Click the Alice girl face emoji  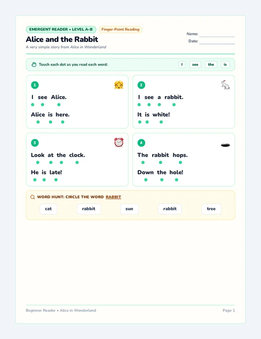(119, 85)
